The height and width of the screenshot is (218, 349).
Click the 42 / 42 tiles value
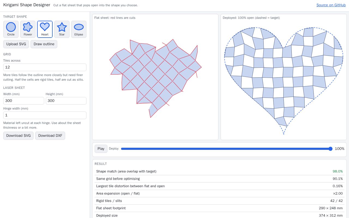(x=336, y=201)
